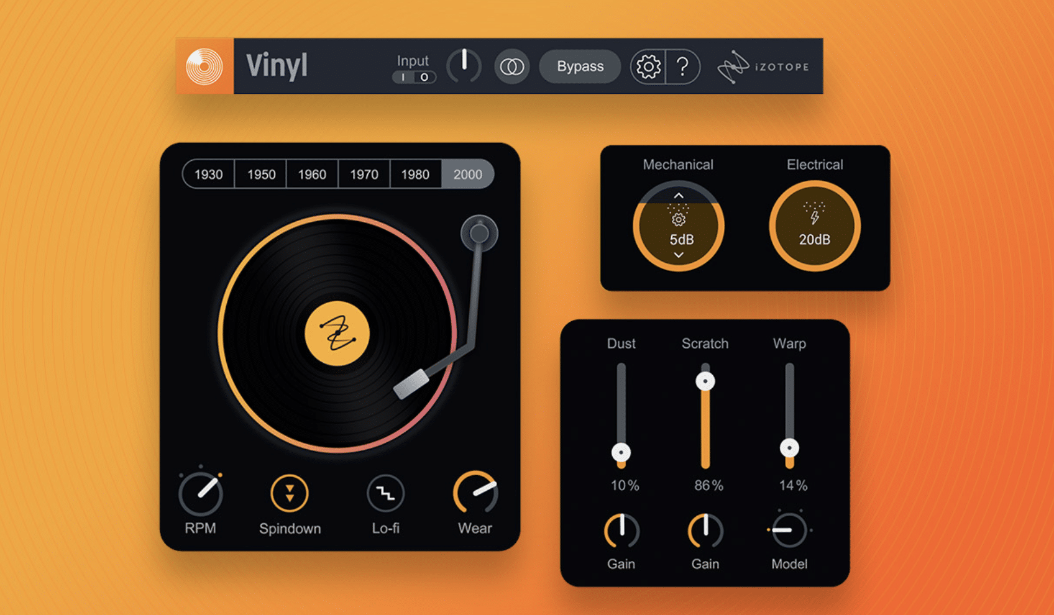This screenshot has height=615, width=1054.
Task: Click the Wear label text
Action: pos(475,529)
